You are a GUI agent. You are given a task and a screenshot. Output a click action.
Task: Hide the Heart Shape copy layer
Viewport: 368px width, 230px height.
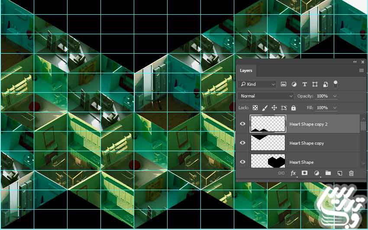242,143
